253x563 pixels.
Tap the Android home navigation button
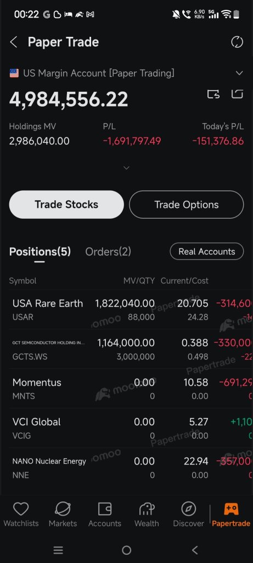pos(126,550)
